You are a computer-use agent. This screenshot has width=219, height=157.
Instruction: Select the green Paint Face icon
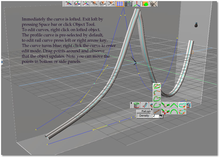(145, 4)
